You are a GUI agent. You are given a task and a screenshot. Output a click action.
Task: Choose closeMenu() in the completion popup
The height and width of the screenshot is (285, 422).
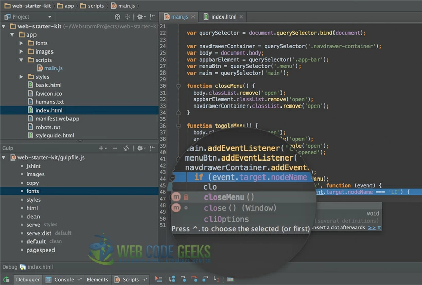click(x=243, y=197)
